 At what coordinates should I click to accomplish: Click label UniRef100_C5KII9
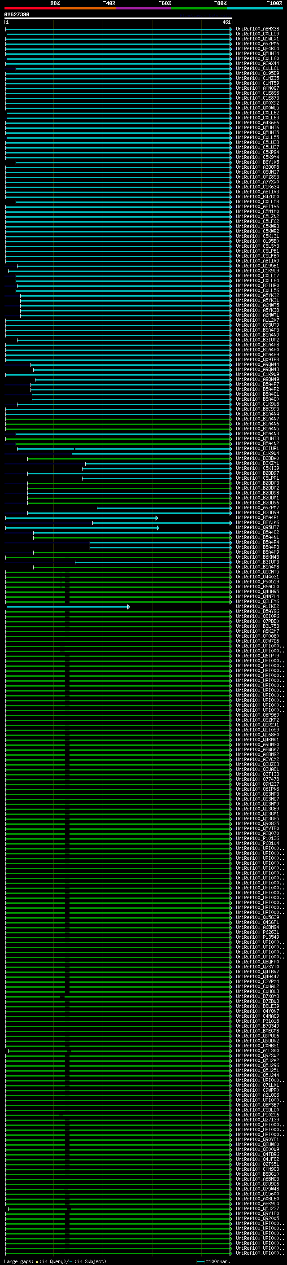click(257, 468)
